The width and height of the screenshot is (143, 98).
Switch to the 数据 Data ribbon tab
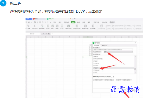tap(78, 22)
